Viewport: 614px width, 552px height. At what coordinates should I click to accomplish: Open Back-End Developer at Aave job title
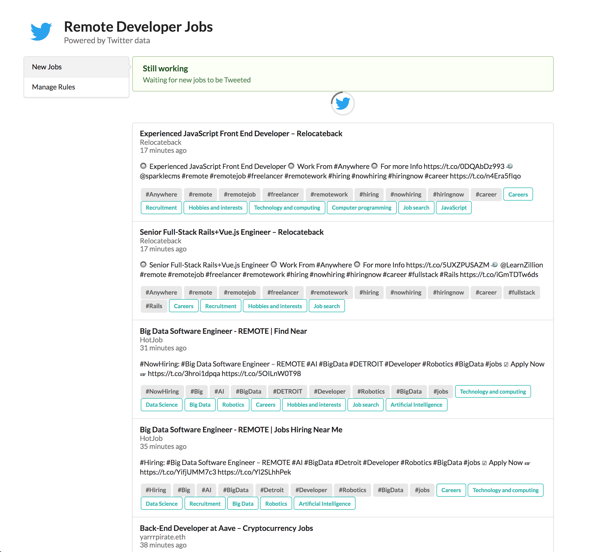pyautogui.click(x=226, y=528)
